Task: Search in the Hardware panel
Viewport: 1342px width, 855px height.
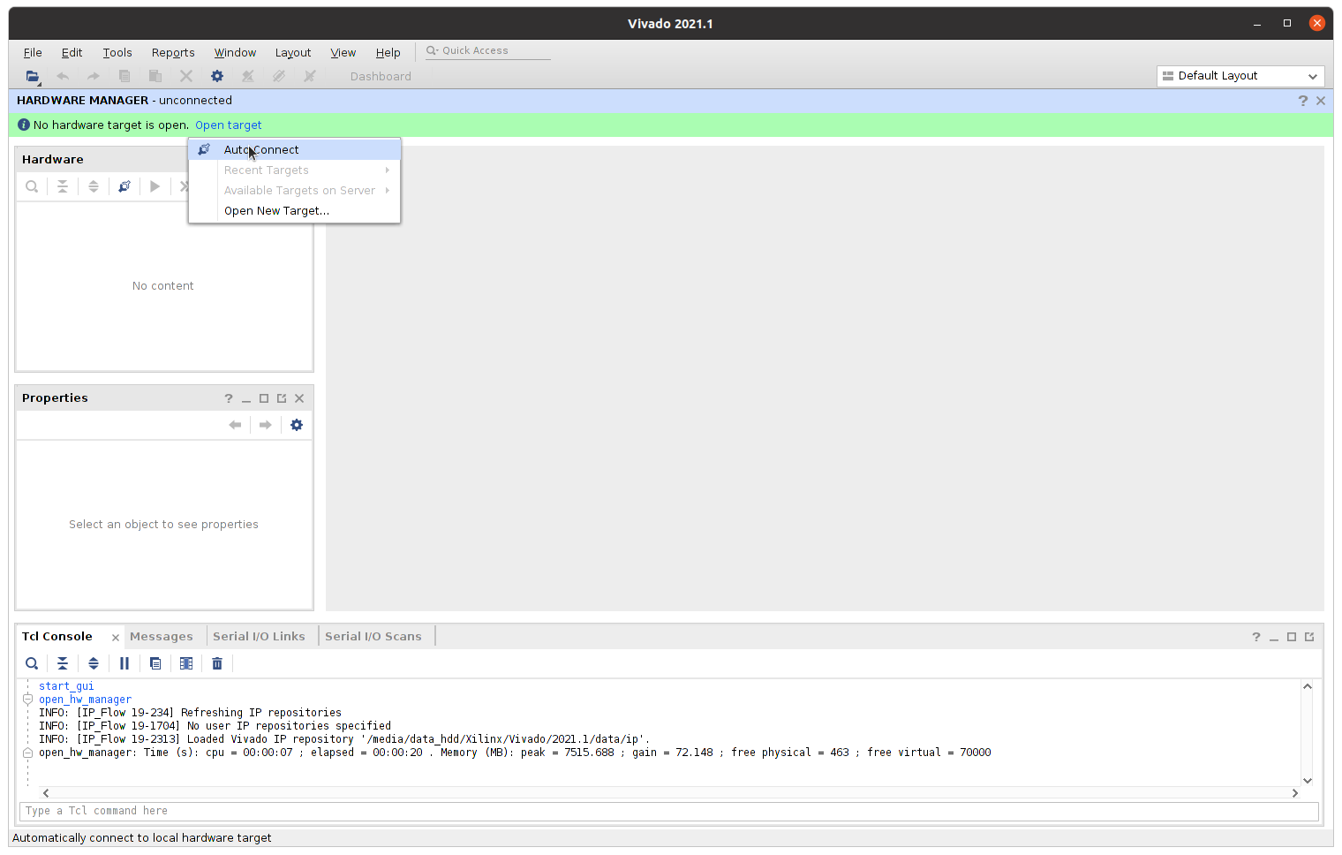Action: 32,186
